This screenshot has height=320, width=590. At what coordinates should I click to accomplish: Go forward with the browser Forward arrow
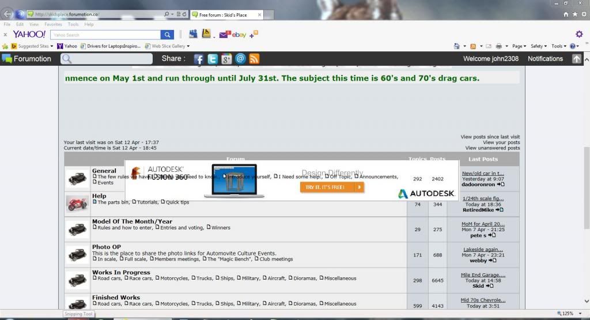coord(20,14)
